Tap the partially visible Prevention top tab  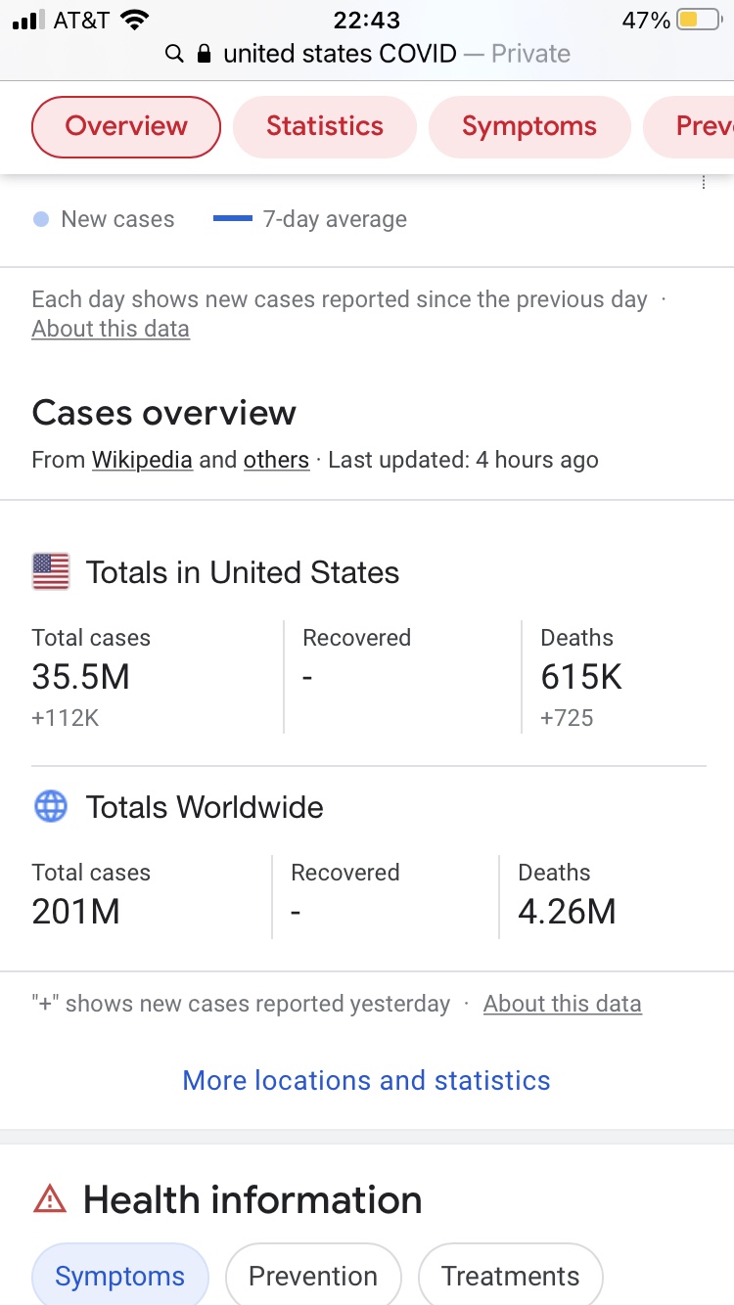[x=689, y=126]
